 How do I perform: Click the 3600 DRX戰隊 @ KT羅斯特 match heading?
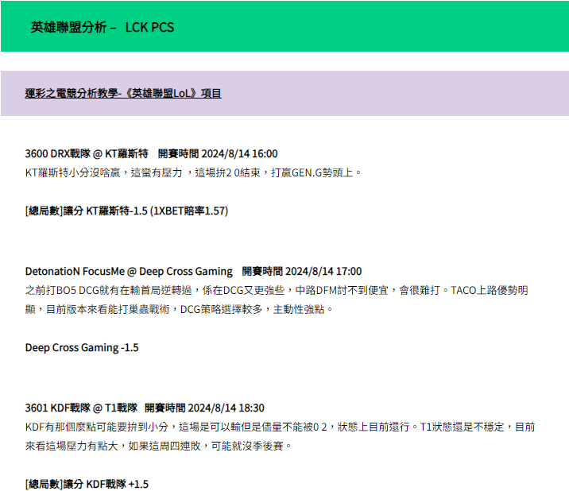[x=87, y=153]
